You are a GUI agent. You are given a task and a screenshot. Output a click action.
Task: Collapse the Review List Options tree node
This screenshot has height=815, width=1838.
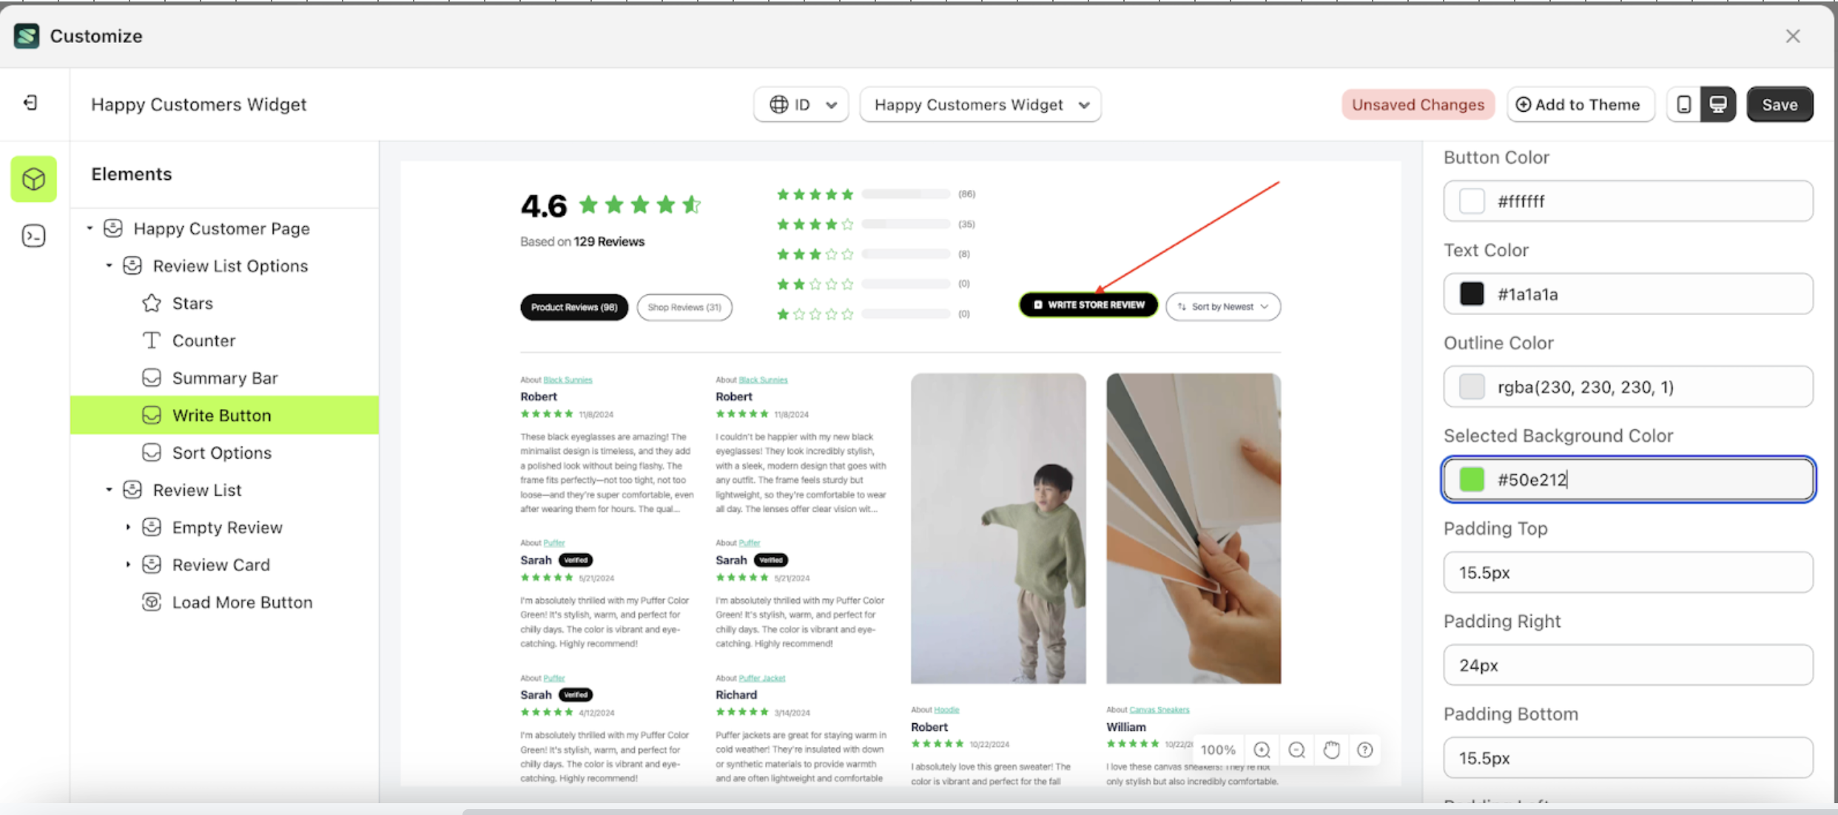[109, 266]
